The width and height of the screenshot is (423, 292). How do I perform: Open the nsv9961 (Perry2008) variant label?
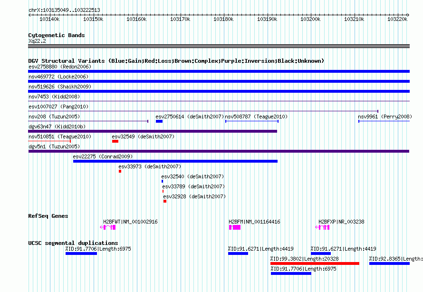[x=385, y=117]
